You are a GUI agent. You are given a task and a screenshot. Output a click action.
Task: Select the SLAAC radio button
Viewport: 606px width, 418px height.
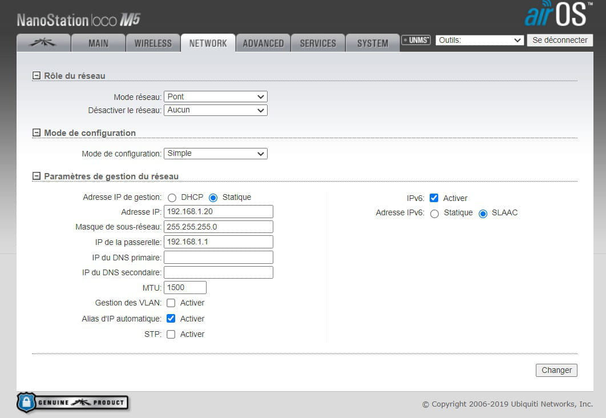pyautogui.click(x=483, y=214)
